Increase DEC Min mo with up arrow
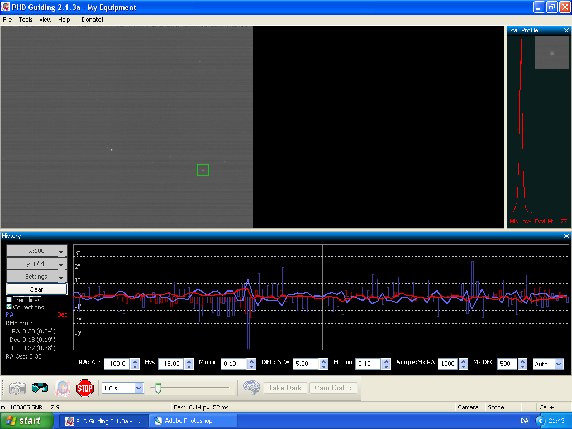This screenshot has width=572, height=429. pos(386,361)
